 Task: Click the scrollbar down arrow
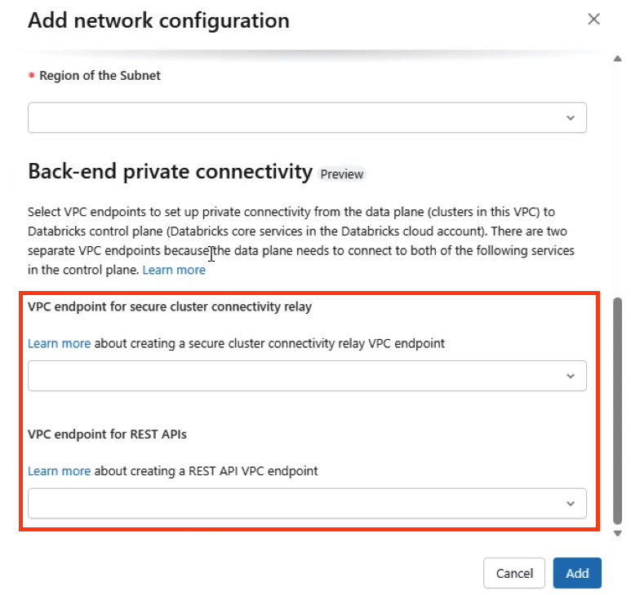click(x=618, y=534)
